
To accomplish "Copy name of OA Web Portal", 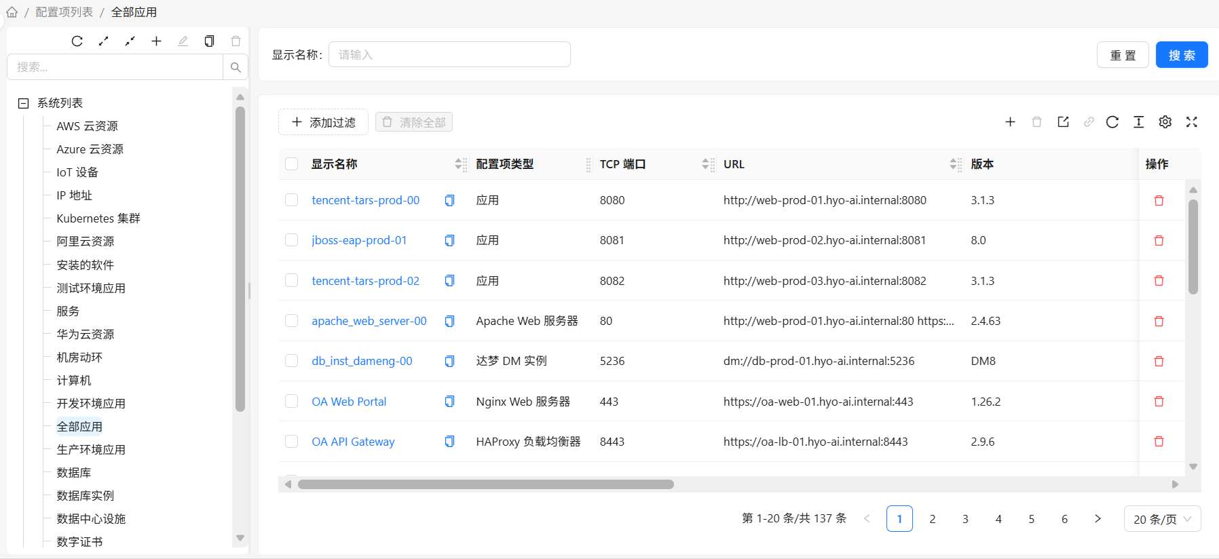I will (x=449, y=402).
